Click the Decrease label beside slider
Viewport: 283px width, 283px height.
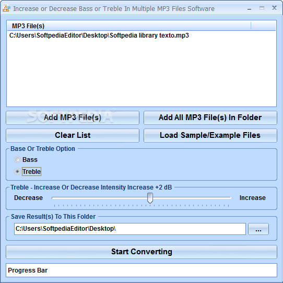[x=28, y=198]
